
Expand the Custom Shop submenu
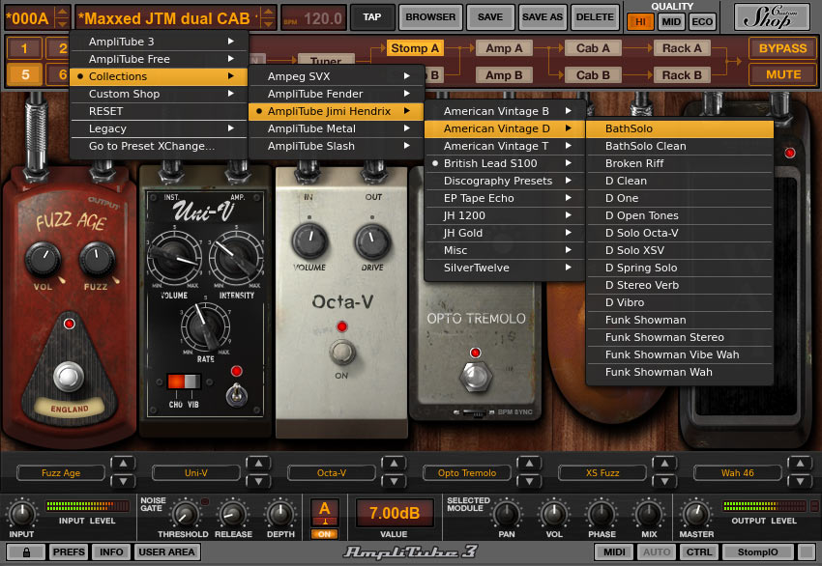click(159, 94)
